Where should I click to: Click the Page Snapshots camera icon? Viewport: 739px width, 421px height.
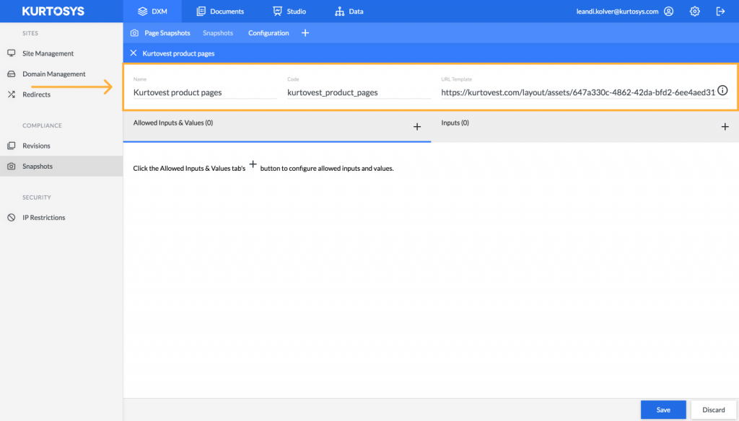[x=134, y=32]
